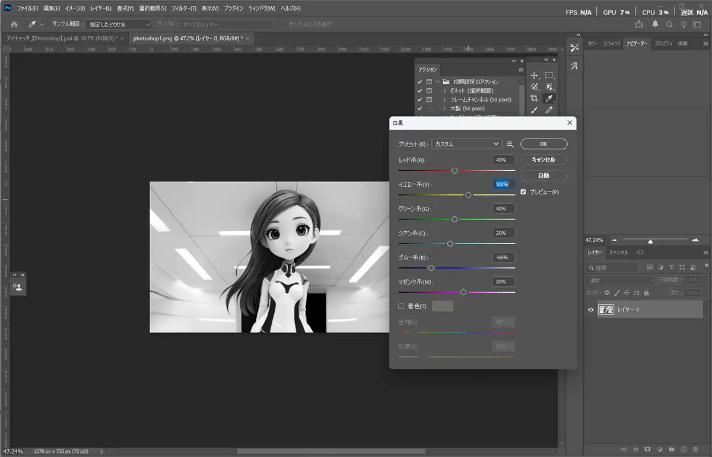
Task: Click the 自動 button
Action: click(543, 176)
